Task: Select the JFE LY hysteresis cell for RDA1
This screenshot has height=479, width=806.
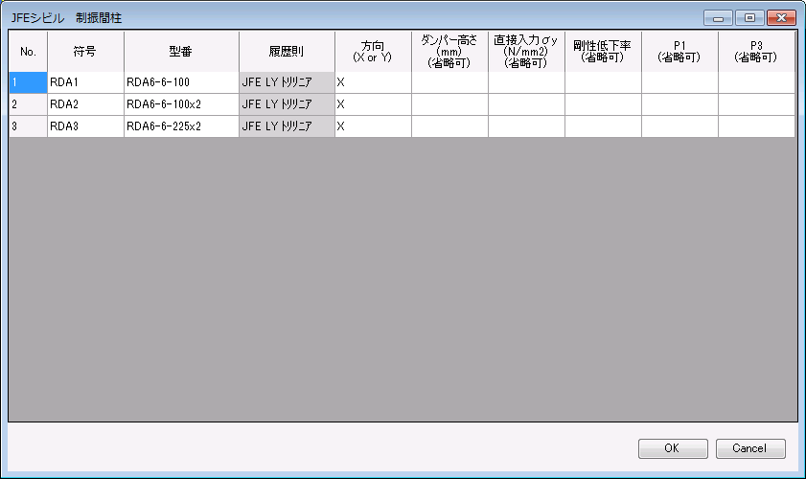Action: [x=287, y=82]
